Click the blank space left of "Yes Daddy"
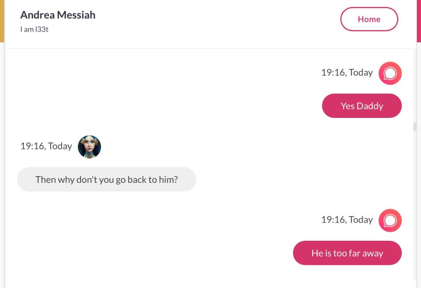 click(164, 106)
